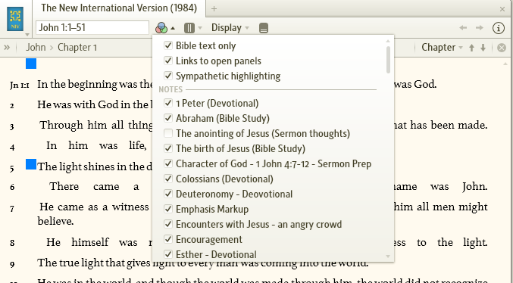Click the Jn 1:1 verse label
The height and width of the screenshot is (283, 513).
(19, 86)
